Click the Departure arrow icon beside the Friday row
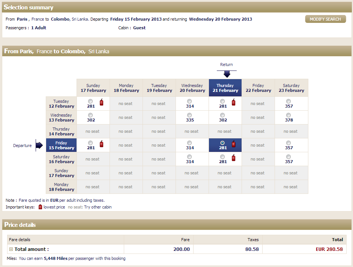353x267 pixels. pyautogui.click(x=39, y=145)
